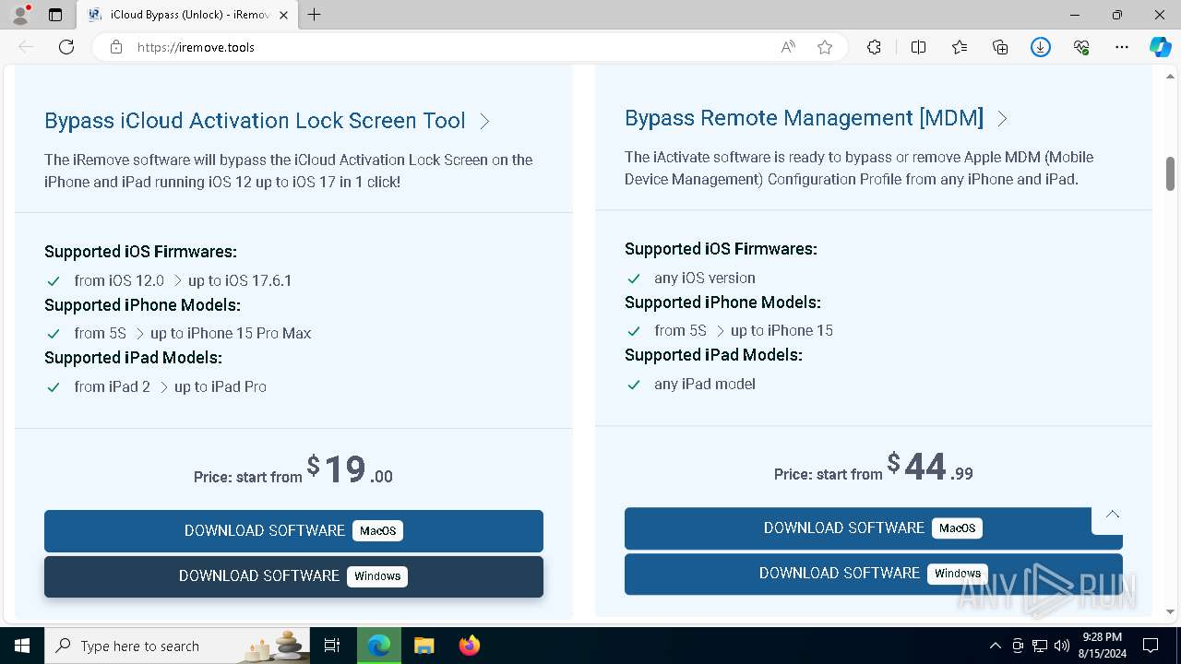1181x664 pixels.
Task: Open the browser profile icon
Action: coord(20,15)
